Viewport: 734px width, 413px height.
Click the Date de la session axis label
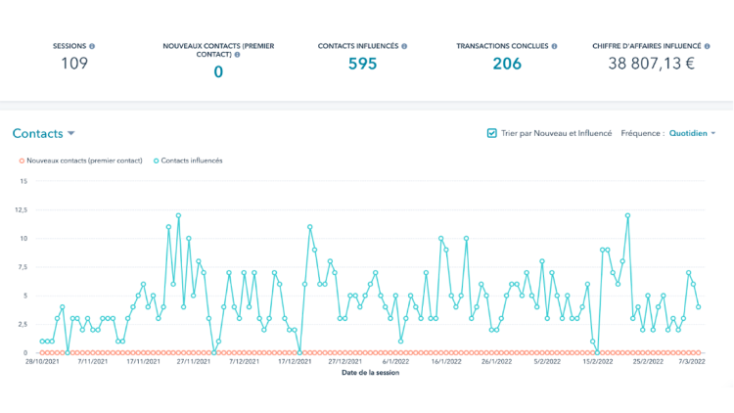369,372
